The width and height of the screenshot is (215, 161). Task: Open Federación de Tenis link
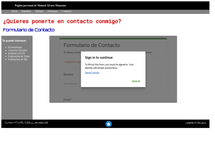click(19, 56)
